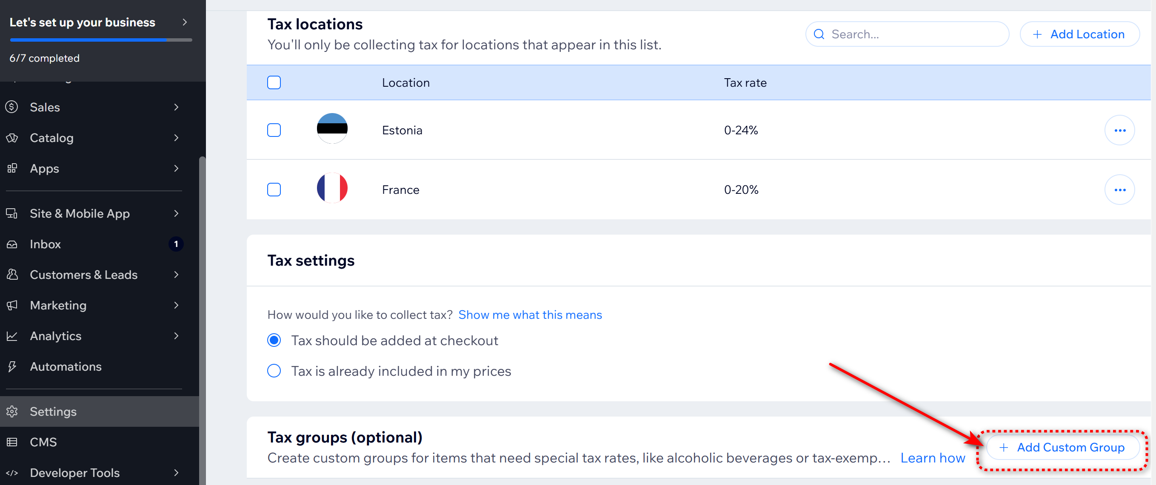Click the Catalog icon in sidebar

pos(12,138)
